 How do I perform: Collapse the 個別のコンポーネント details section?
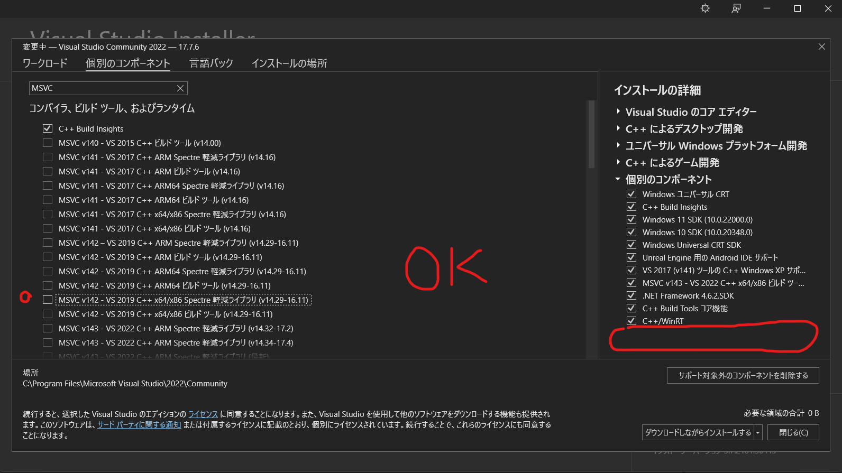tap(618, 179)
